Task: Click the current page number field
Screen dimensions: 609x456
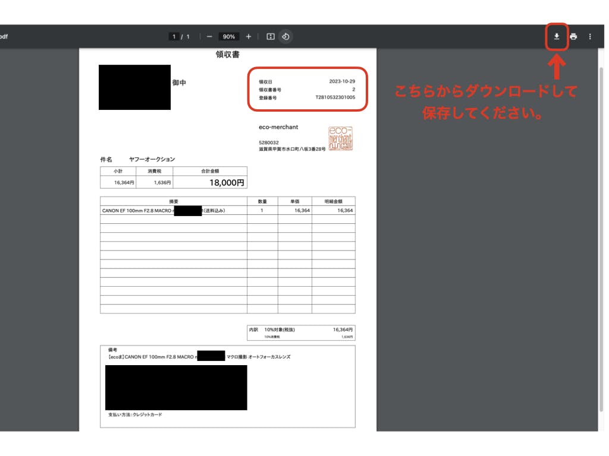Action: [x=174, y=36]
